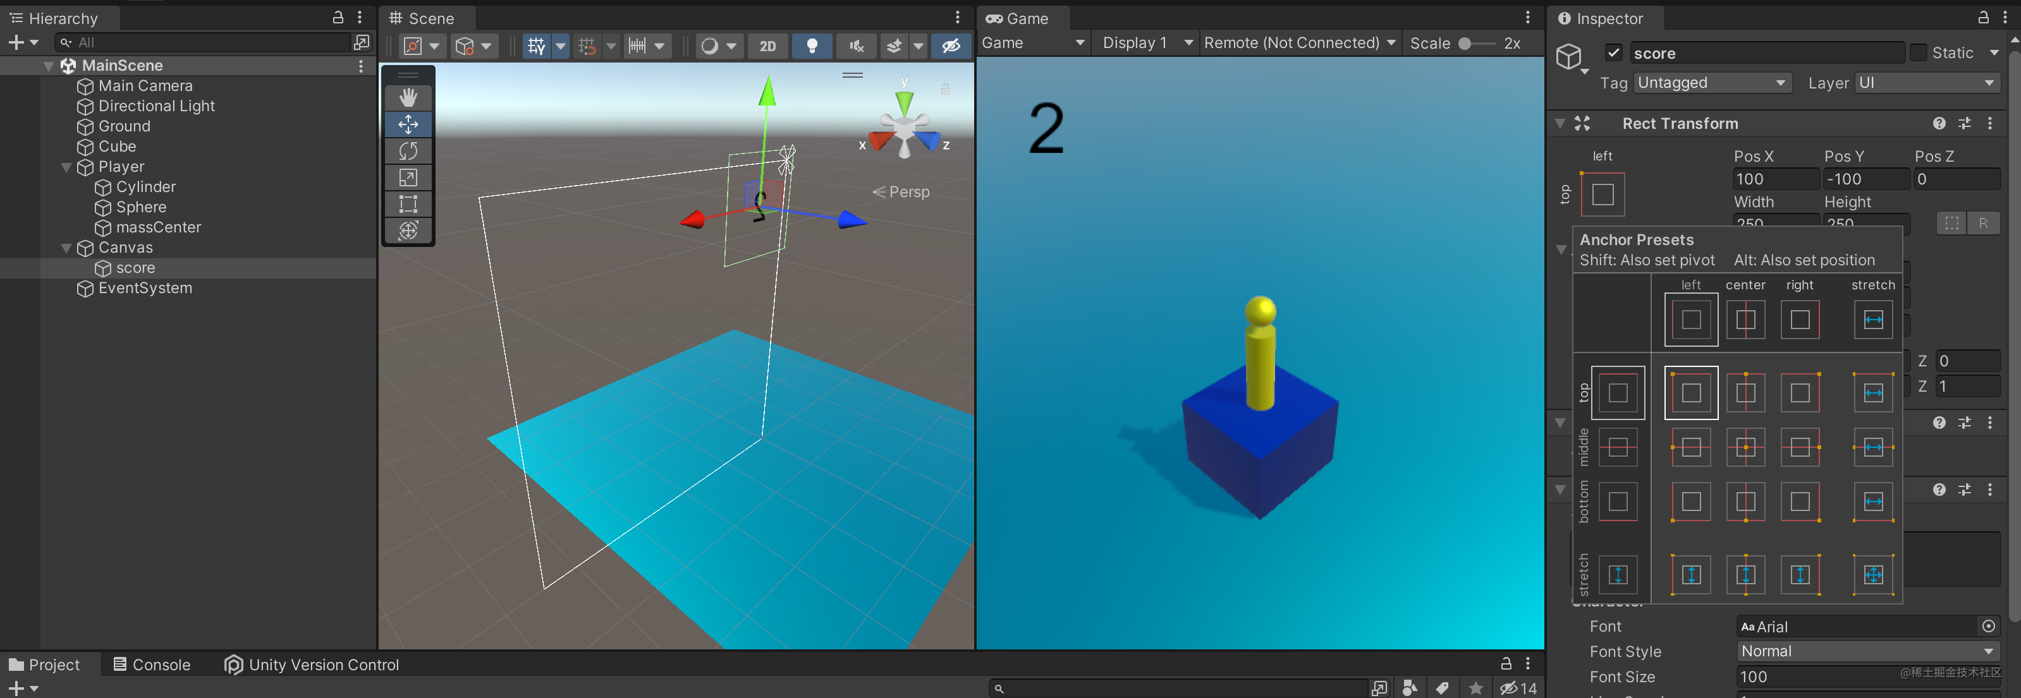Collapse the Rect Transform component
The height and width of the screenshot is (698, 2021).
point(1560,123)
